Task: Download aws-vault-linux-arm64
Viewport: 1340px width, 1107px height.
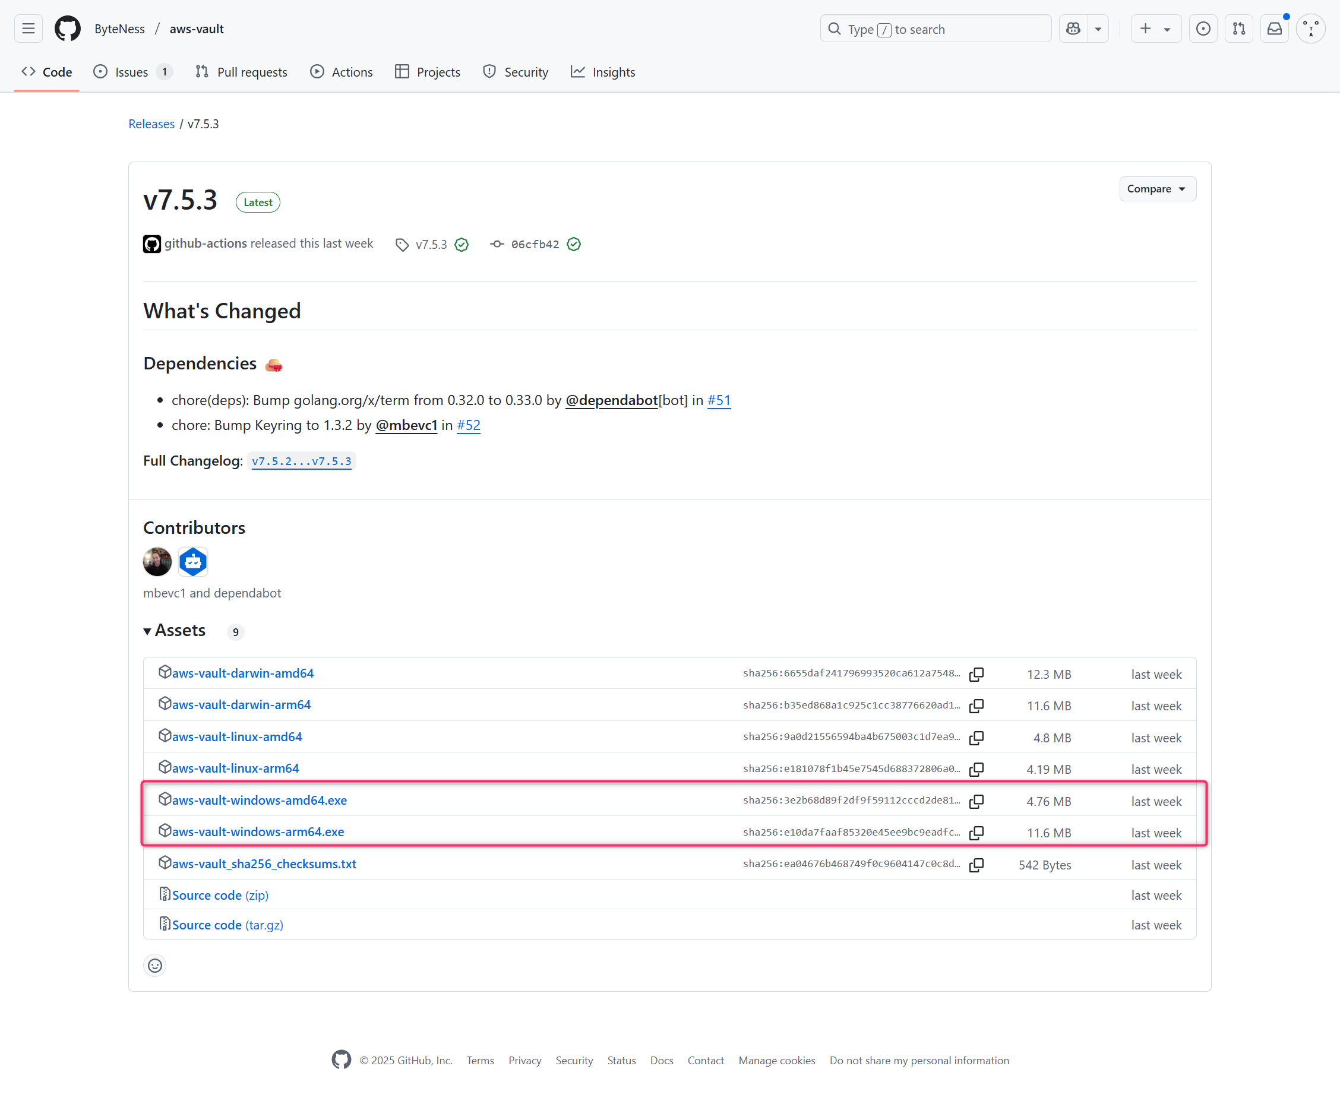Action: (x=235, y=768)
